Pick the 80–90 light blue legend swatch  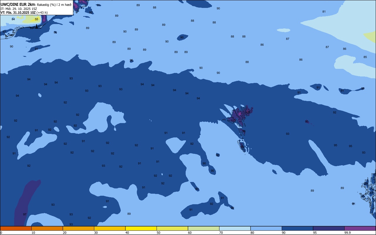point(266,228)
